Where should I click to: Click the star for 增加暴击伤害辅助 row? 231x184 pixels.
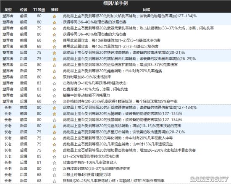pyautogui.click(x=54, y=151)
